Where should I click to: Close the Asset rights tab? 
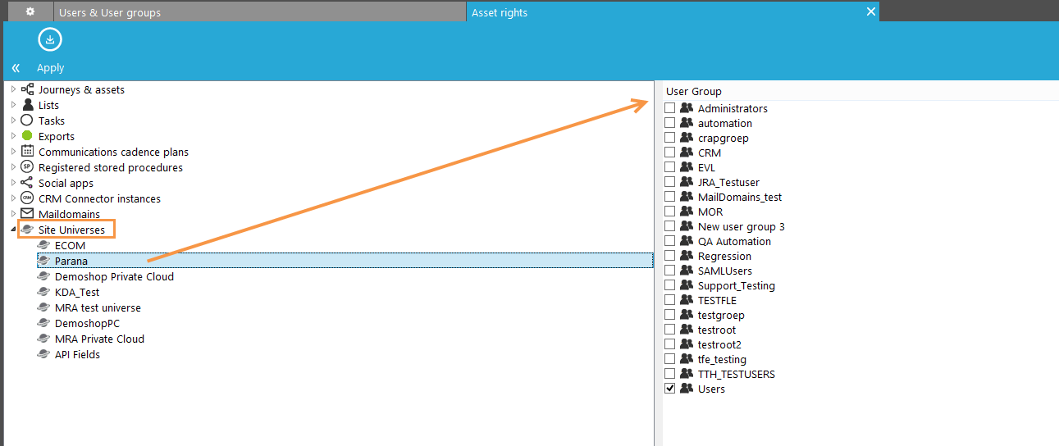click(x=871, y=11)
